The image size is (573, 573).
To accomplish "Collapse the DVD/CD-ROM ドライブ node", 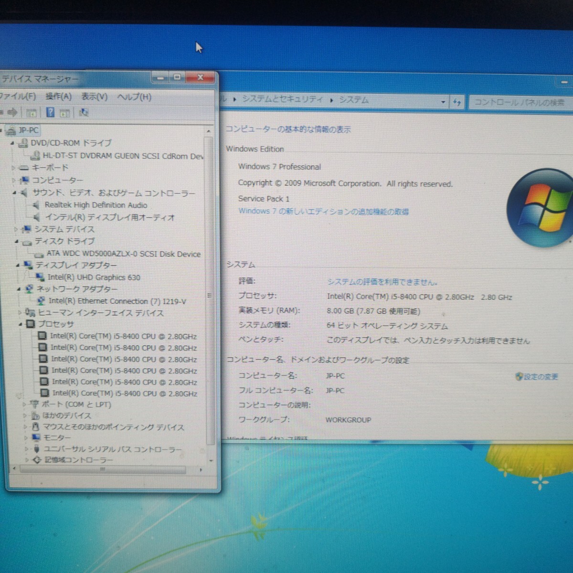I will pos(12,143).
